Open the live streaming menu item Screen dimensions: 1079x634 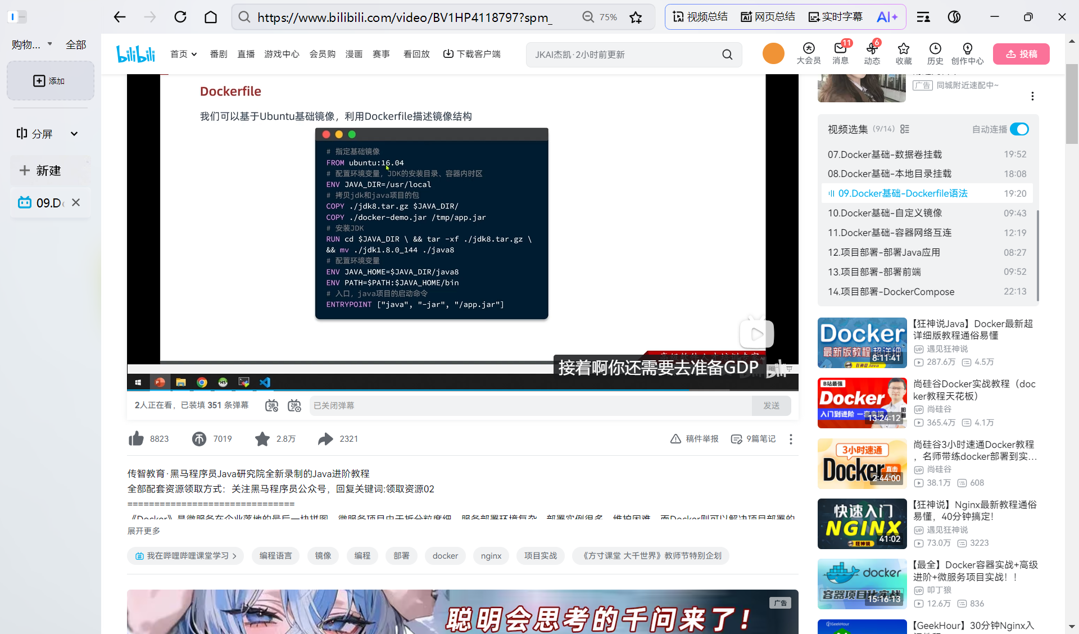coord(246,54)
